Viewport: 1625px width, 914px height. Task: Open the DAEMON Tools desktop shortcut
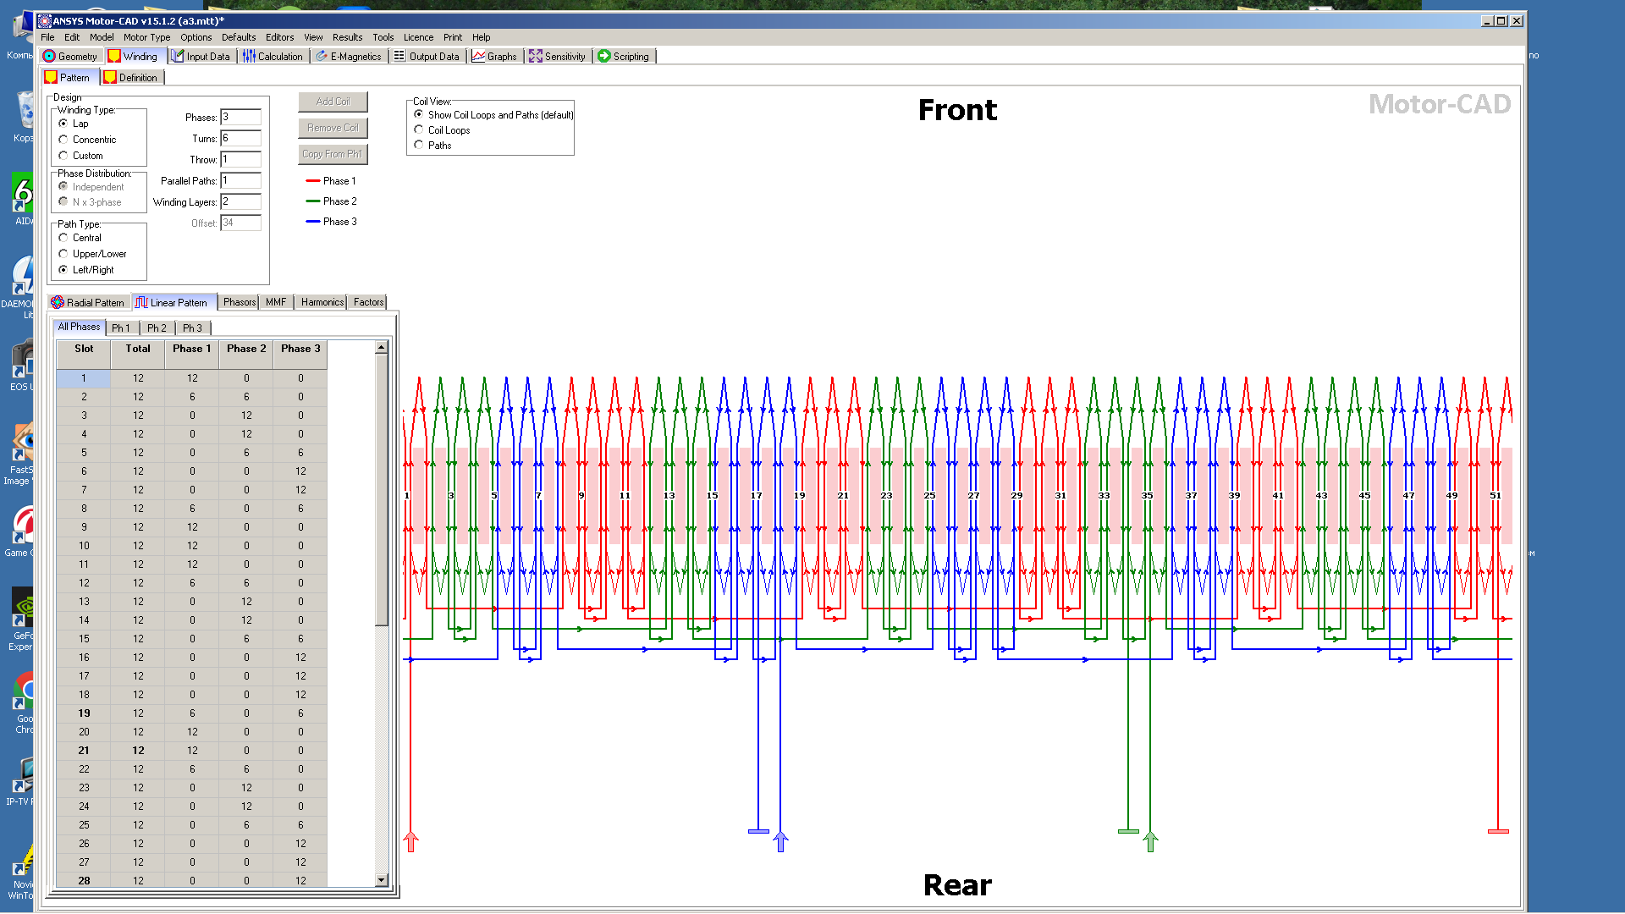[22, 288]
